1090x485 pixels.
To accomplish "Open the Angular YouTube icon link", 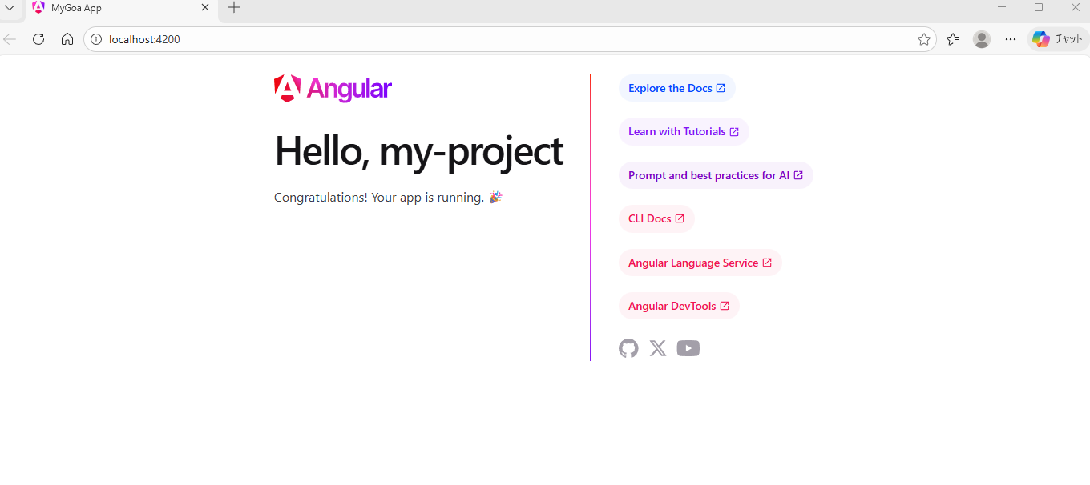I will (x=688, y=348).
